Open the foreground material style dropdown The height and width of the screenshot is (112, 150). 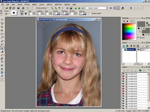point(139,28)
